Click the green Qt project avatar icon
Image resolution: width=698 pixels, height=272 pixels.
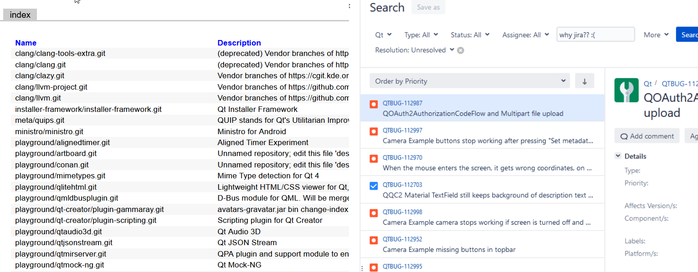pos(626,90)
